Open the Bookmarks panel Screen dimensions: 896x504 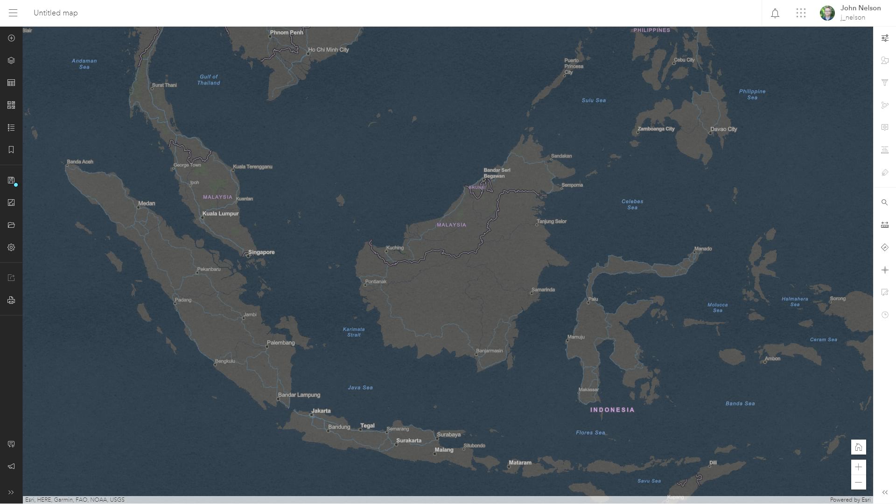pos(11,150)
